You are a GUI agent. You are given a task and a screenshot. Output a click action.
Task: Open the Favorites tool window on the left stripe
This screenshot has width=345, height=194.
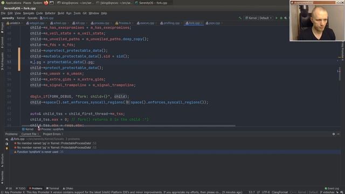[2, 177]
